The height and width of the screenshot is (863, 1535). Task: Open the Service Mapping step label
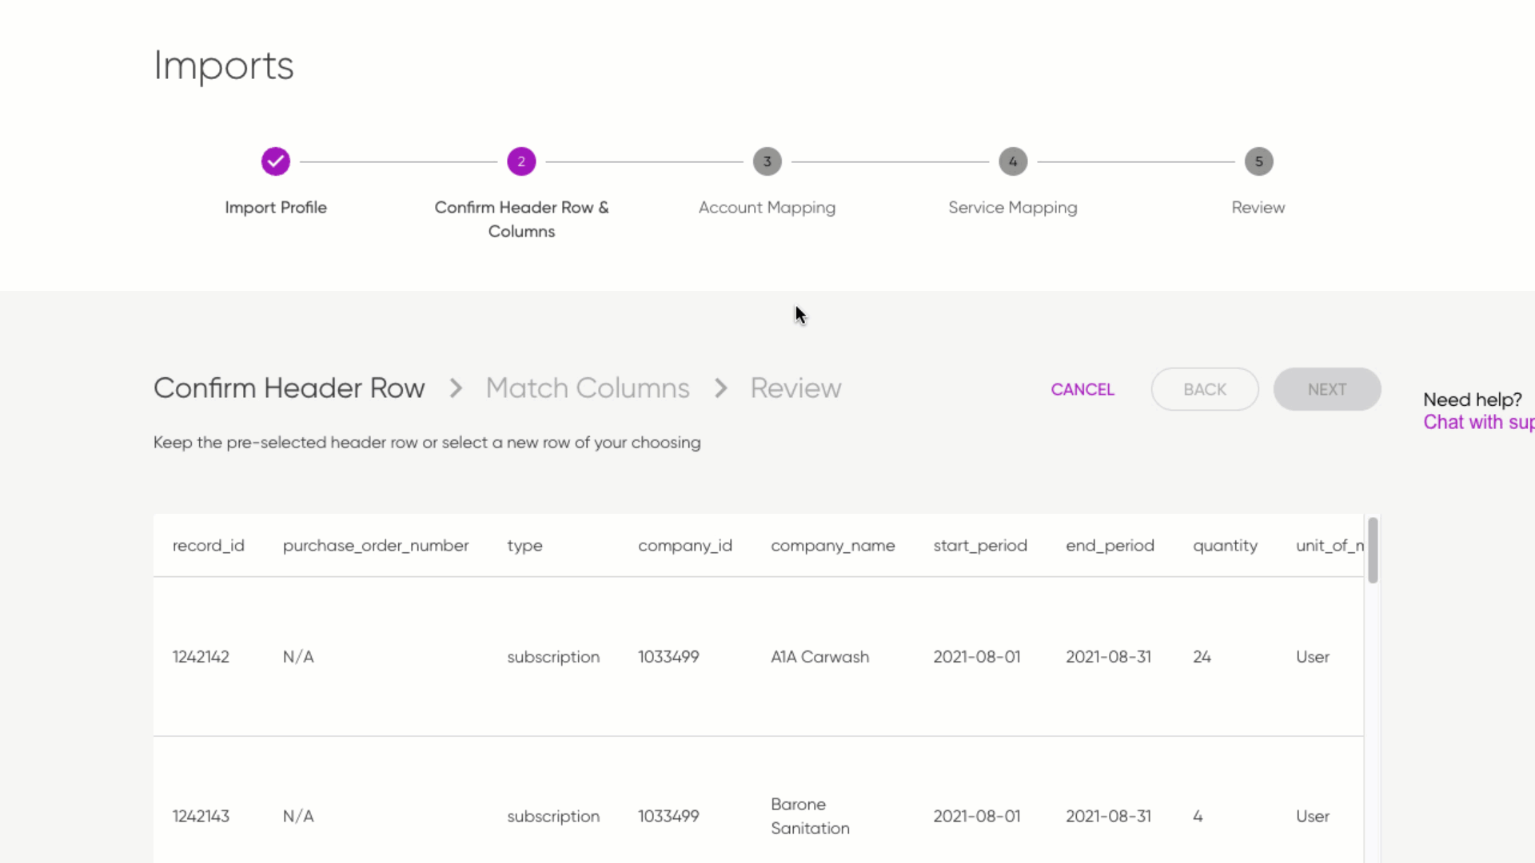click(x=1013, y=208)
